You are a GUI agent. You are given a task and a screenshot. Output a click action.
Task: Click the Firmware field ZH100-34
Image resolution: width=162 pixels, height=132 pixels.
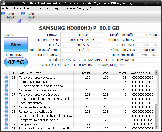click(82, 35)
